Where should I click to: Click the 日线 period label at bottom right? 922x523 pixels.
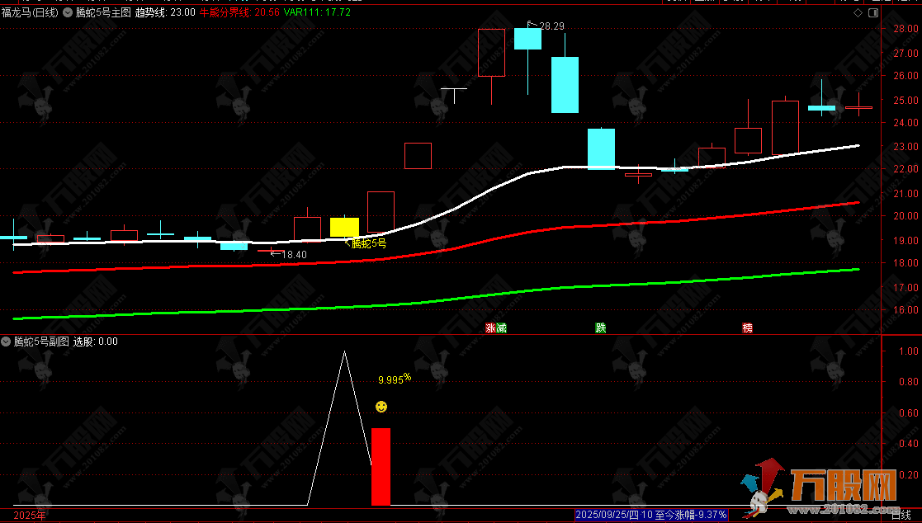click(x=901, y=515)
